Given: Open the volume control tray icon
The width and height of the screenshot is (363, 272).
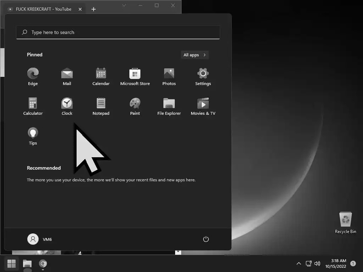Looking at the screenshot, I should (x=317, y=263).
